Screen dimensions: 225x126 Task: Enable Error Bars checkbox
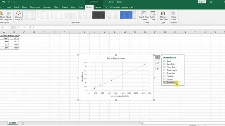click(x=164, y=73)
